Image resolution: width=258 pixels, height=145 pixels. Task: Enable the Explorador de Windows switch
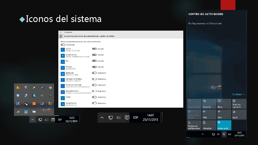tap(94, 79)
